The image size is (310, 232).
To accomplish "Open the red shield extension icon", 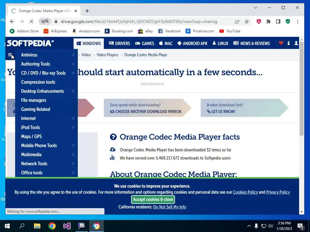I will tap(259, 21).
